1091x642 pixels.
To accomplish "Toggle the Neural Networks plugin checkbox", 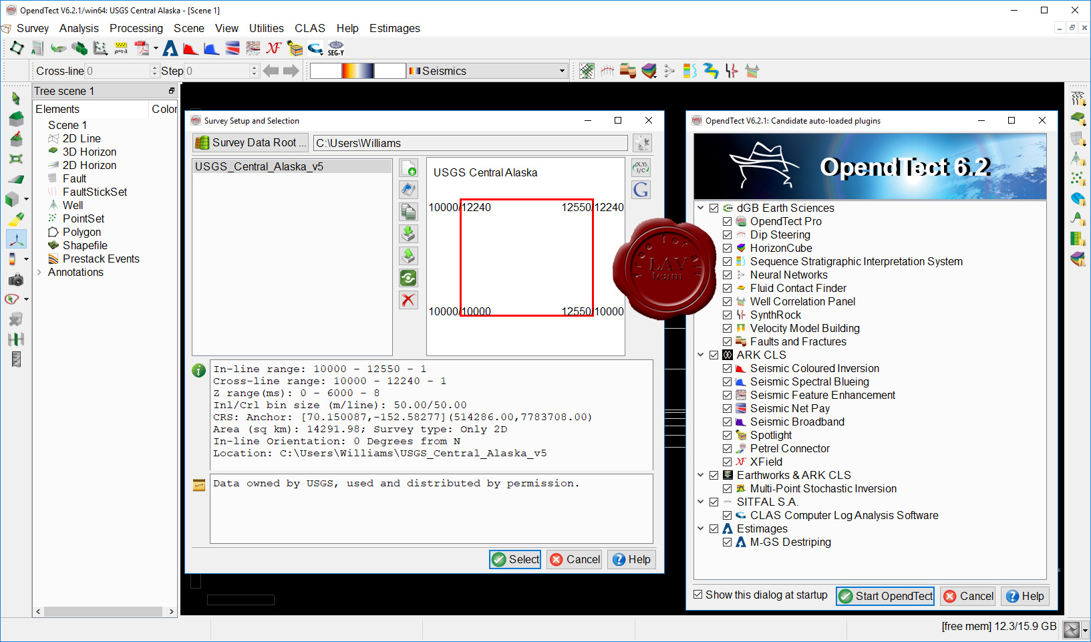I will click(728, 275).
